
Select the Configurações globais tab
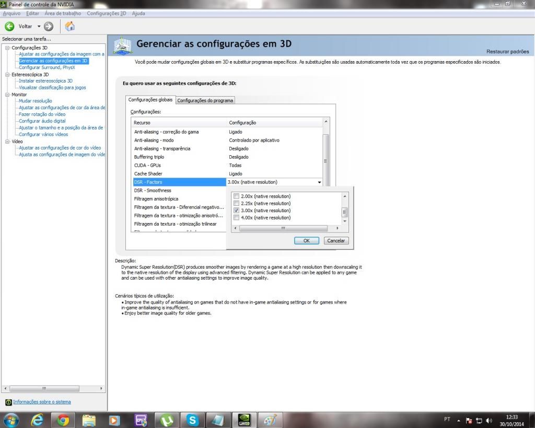(150, 100)
